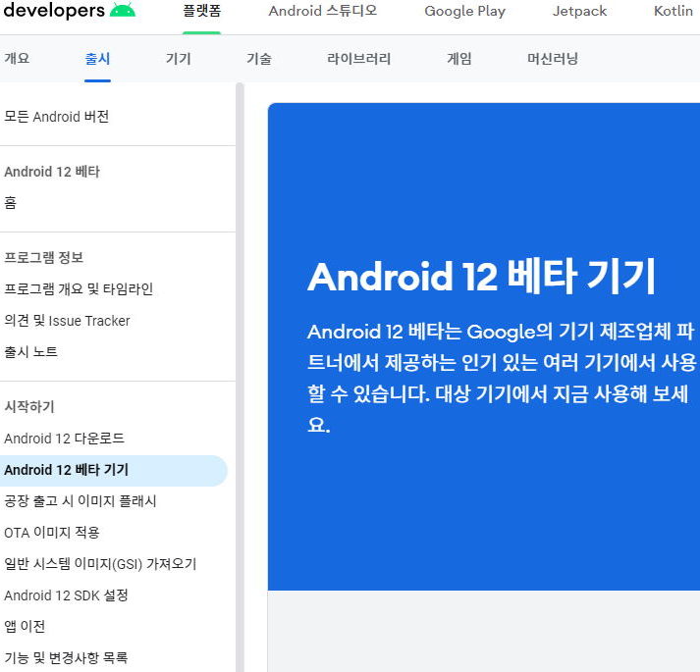700x672 pixels.
Task: Click the banner description paragraph
Action: [501, 379]
